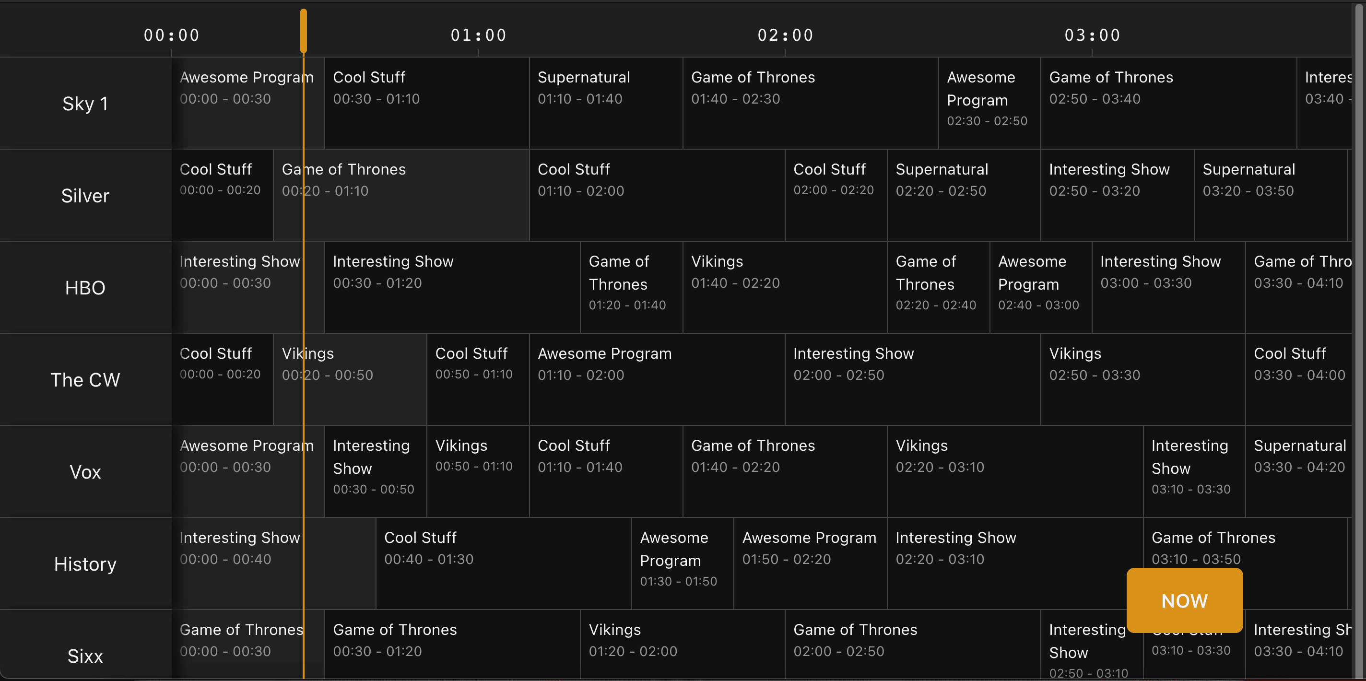Select the History channel label

point(85,563)
